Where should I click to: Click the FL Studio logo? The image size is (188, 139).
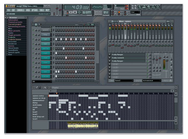pyautogui.click(x=10, y=6)
